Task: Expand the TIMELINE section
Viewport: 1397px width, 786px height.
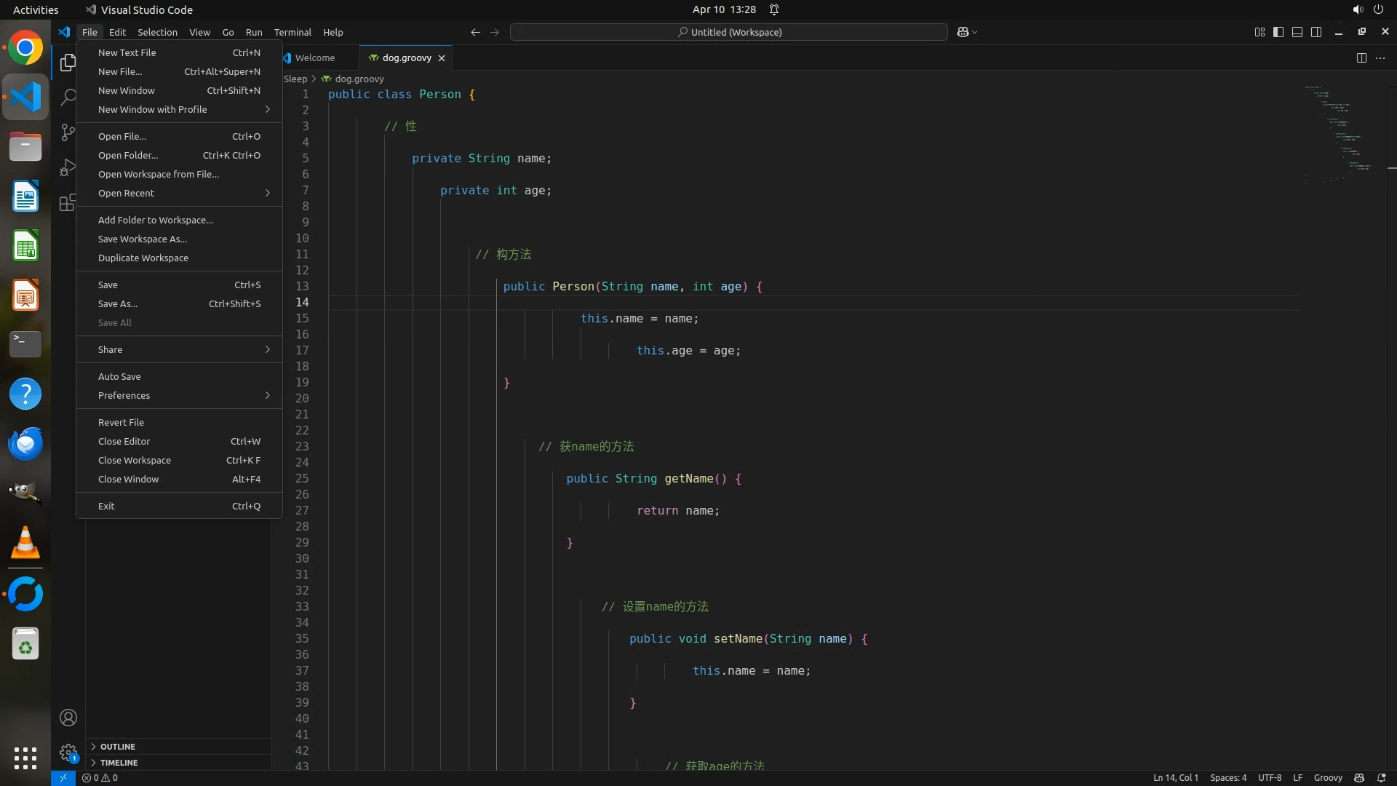Action: [119, 763]
